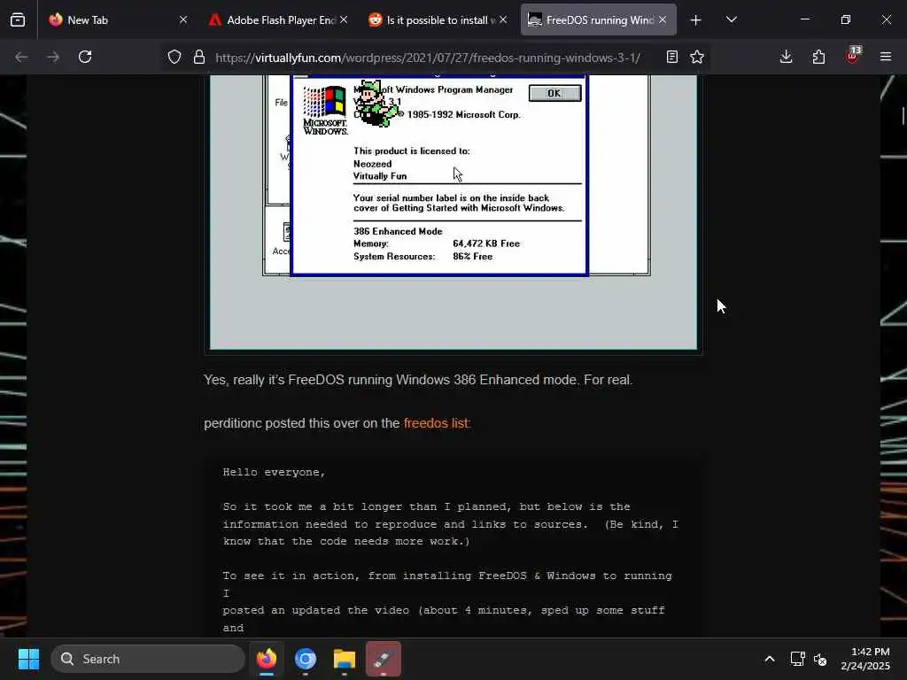Image resolution: width=907 pixels, height=680 pixels.
Task: Click the taskbar Search box
Action: point(148,659)
